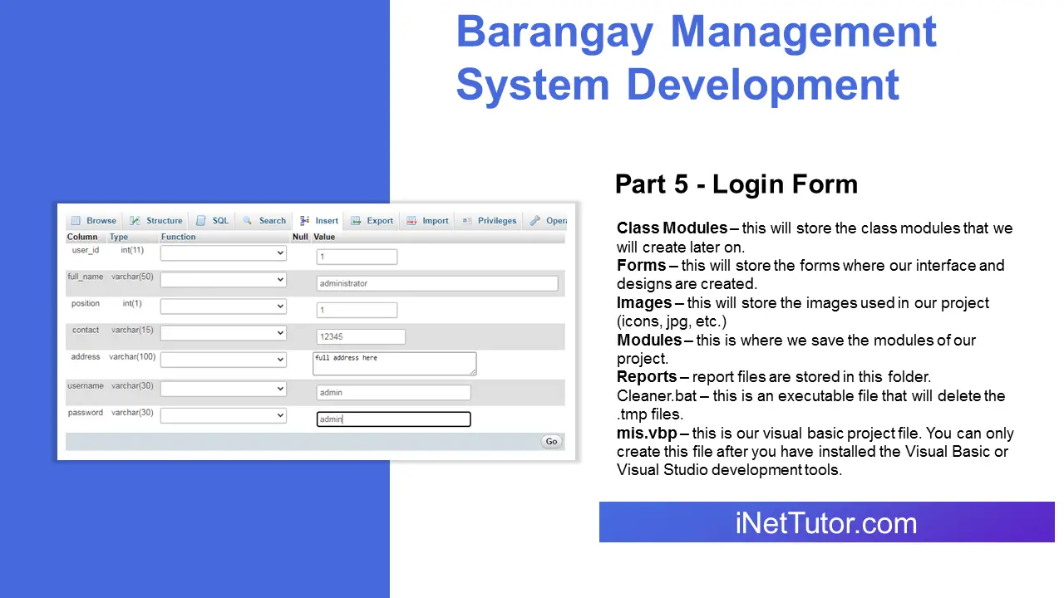Image resolution: width=1064 pixels, height=598 pixels.
Task: Click the Structure tab icon
Action: (x=135, y=220)
